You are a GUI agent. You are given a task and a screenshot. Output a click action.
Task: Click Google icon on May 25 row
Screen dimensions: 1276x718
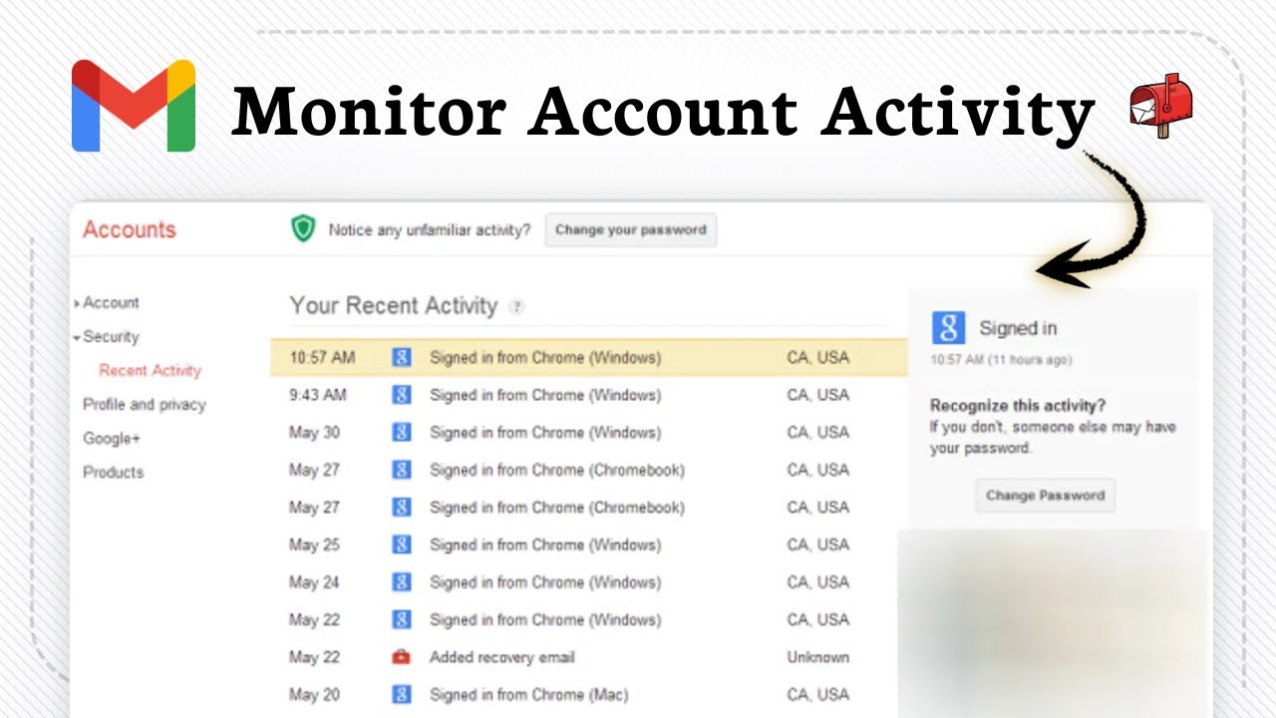[x=402, y=544]
